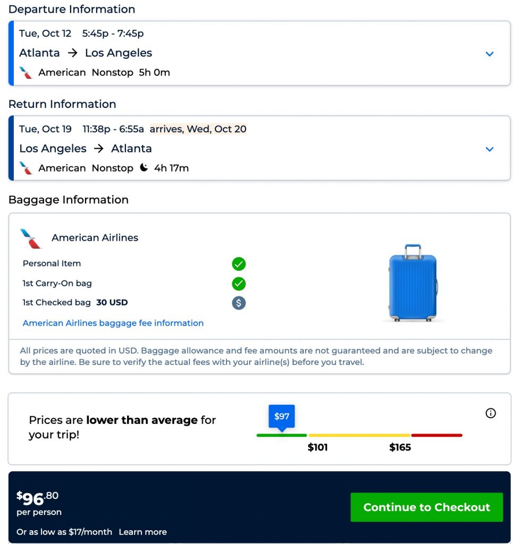Click the 1st Carry-On bag green checkmark
The image size is (513, 544).
tap(239, 283)
